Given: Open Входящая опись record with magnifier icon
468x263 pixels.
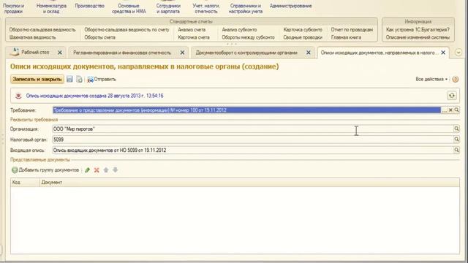Looking at the screenshot, I should [x=456, y=150].
